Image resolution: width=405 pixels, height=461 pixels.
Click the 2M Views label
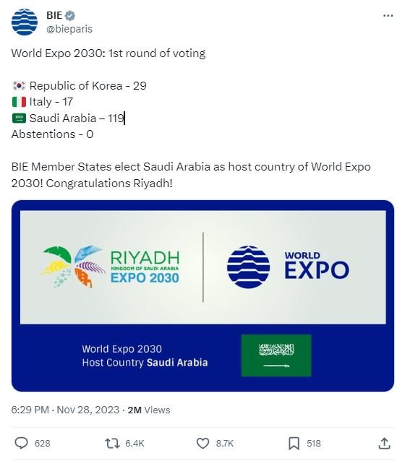coord(149,410)
